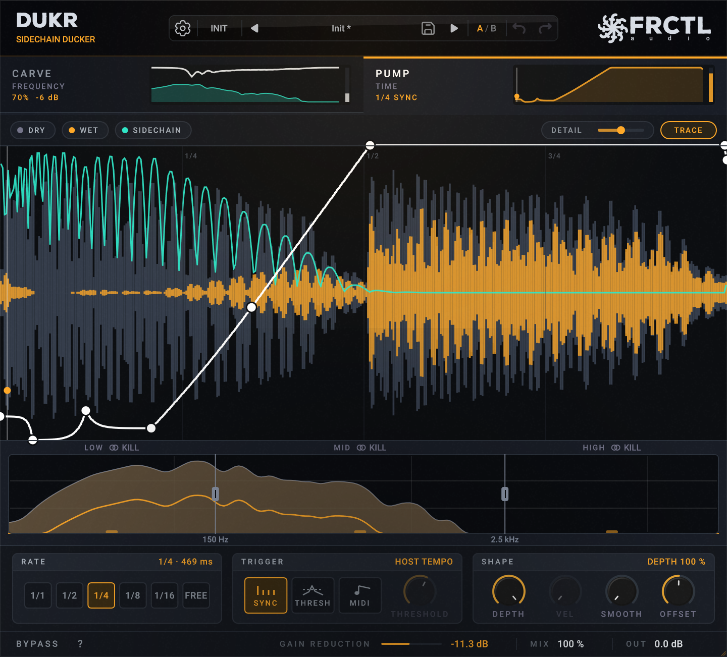Toggle the SIDECHAIN signal display
This screenshot has height=657, width=727.
153,130
